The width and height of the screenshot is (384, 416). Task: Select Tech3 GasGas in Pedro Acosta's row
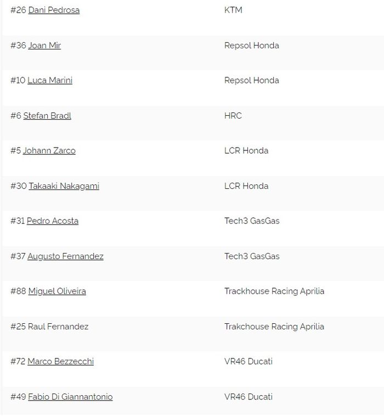point(252,221)
